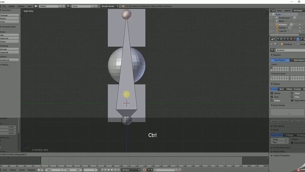
Task: Select Stick bone display type
Action: [282, 89]
